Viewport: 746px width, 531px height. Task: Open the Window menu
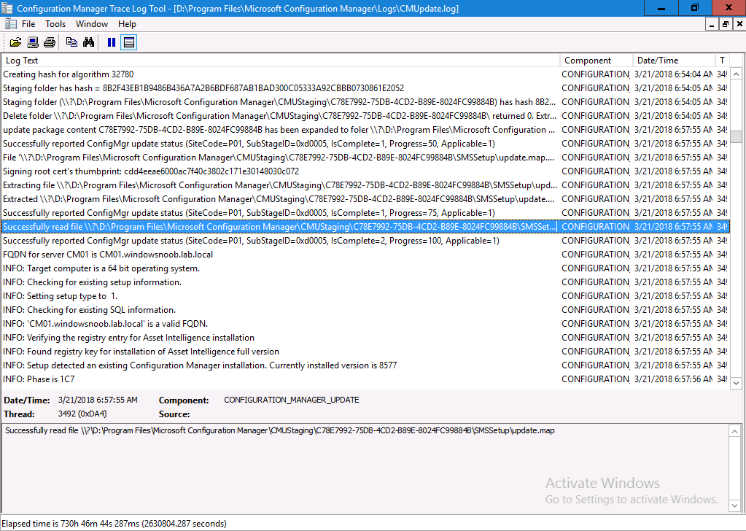pos(92,24)
